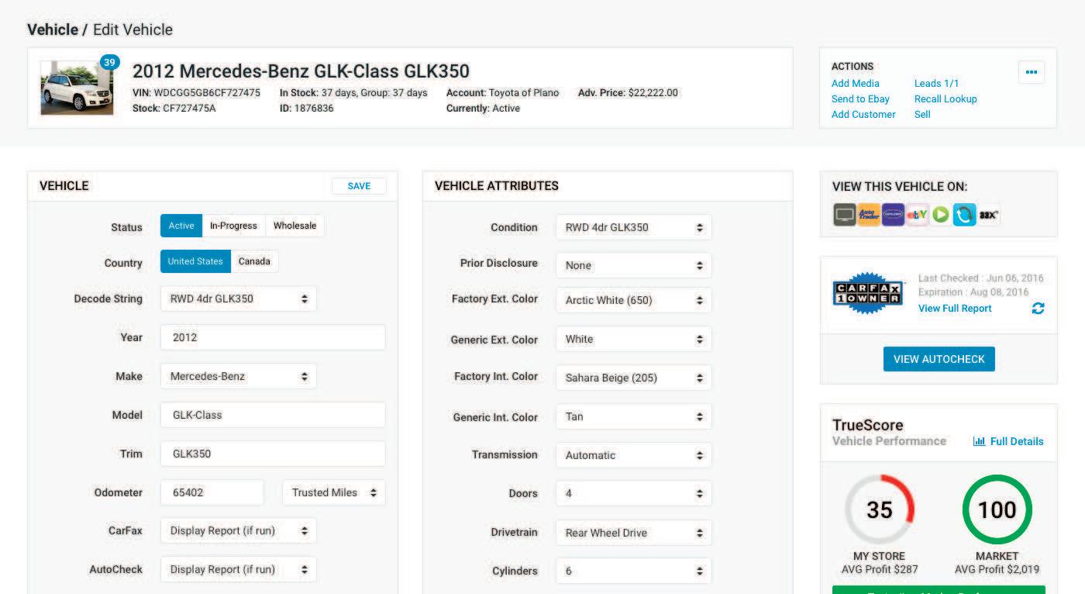Image resolution: width=1085 pixels, height=594 pixels.
Task: Open the Decode String dropdown
Action: pos(239,299)
